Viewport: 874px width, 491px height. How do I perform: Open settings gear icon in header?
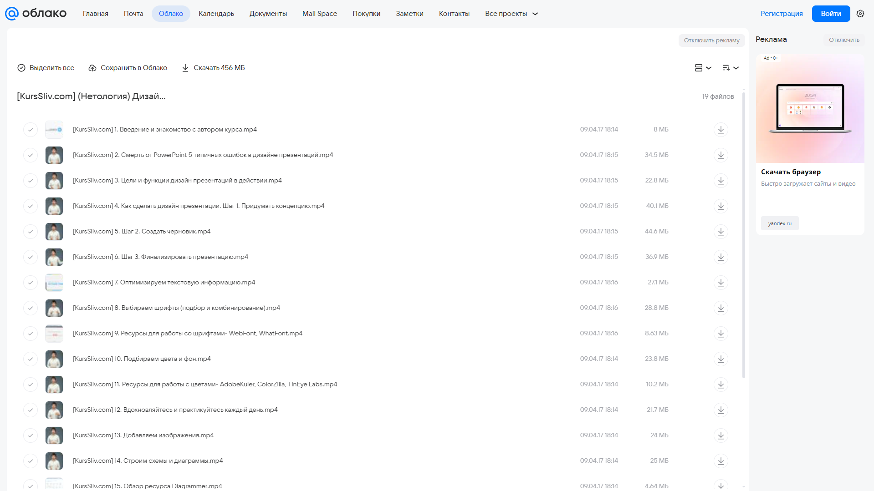click(860, 14)
